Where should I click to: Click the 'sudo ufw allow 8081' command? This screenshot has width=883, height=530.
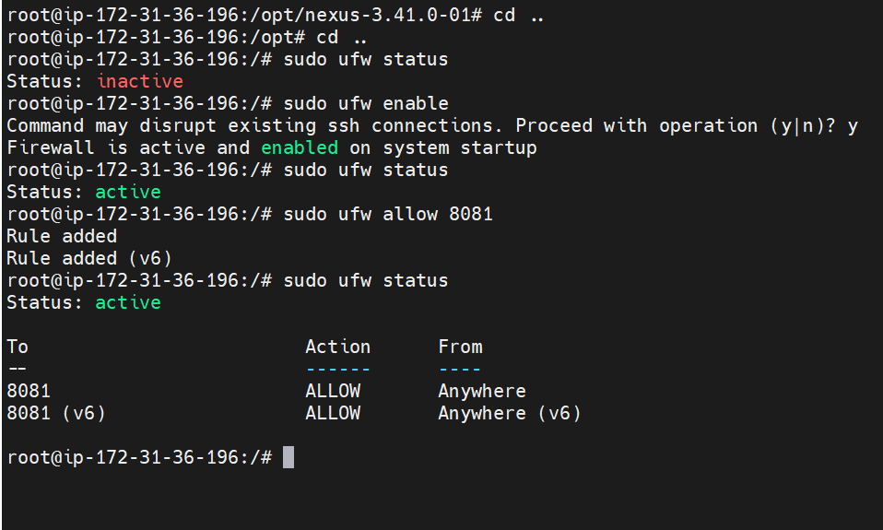point(388,214)
